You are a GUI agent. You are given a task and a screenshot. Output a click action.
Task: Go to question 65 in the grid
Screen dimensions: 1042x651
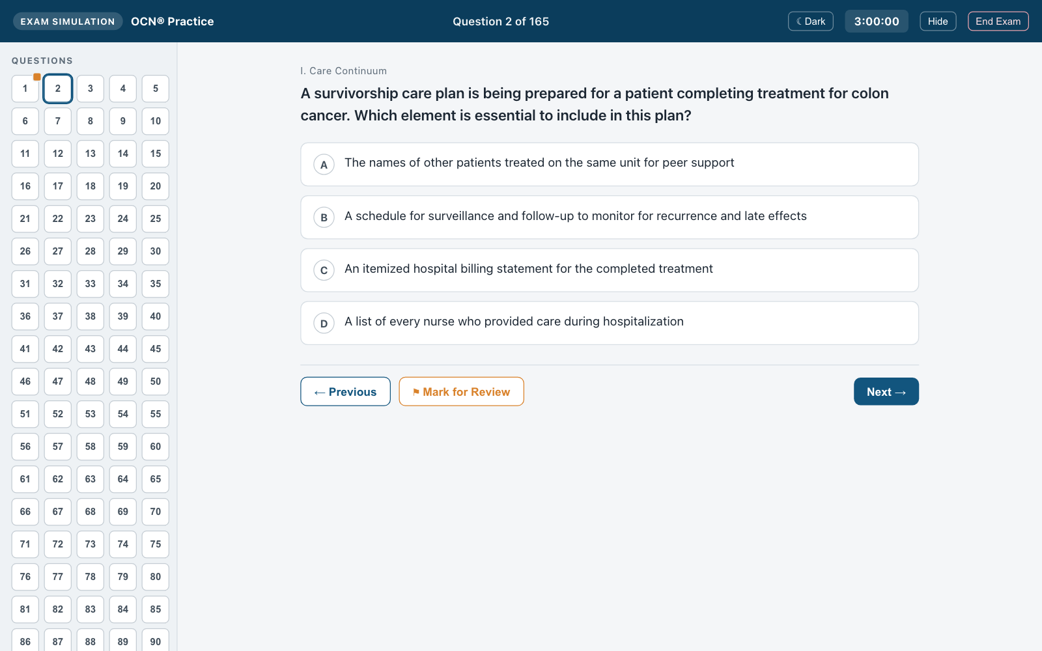point(156,479)
